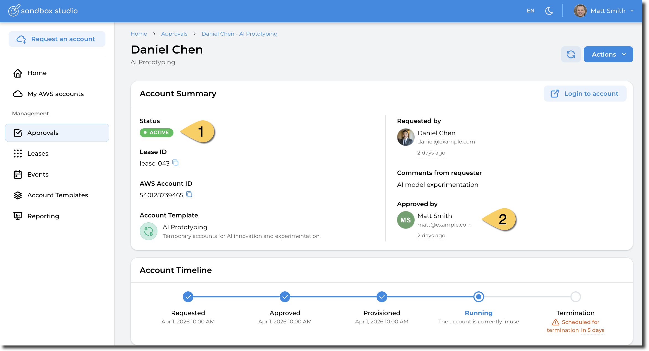Click the termination warning triangle icon
Viewport: 649px width, 351px height.
point(555,322)
